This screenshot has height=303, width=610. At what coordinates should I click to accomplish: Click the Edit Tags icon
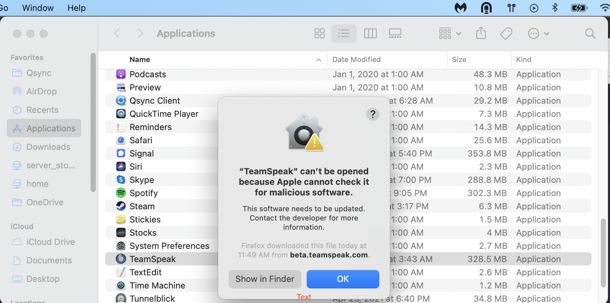[506, 33]
